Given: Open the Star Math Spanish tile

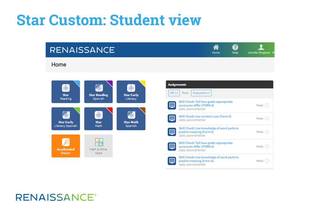Looking at the screenshot, I should [131, 119].
